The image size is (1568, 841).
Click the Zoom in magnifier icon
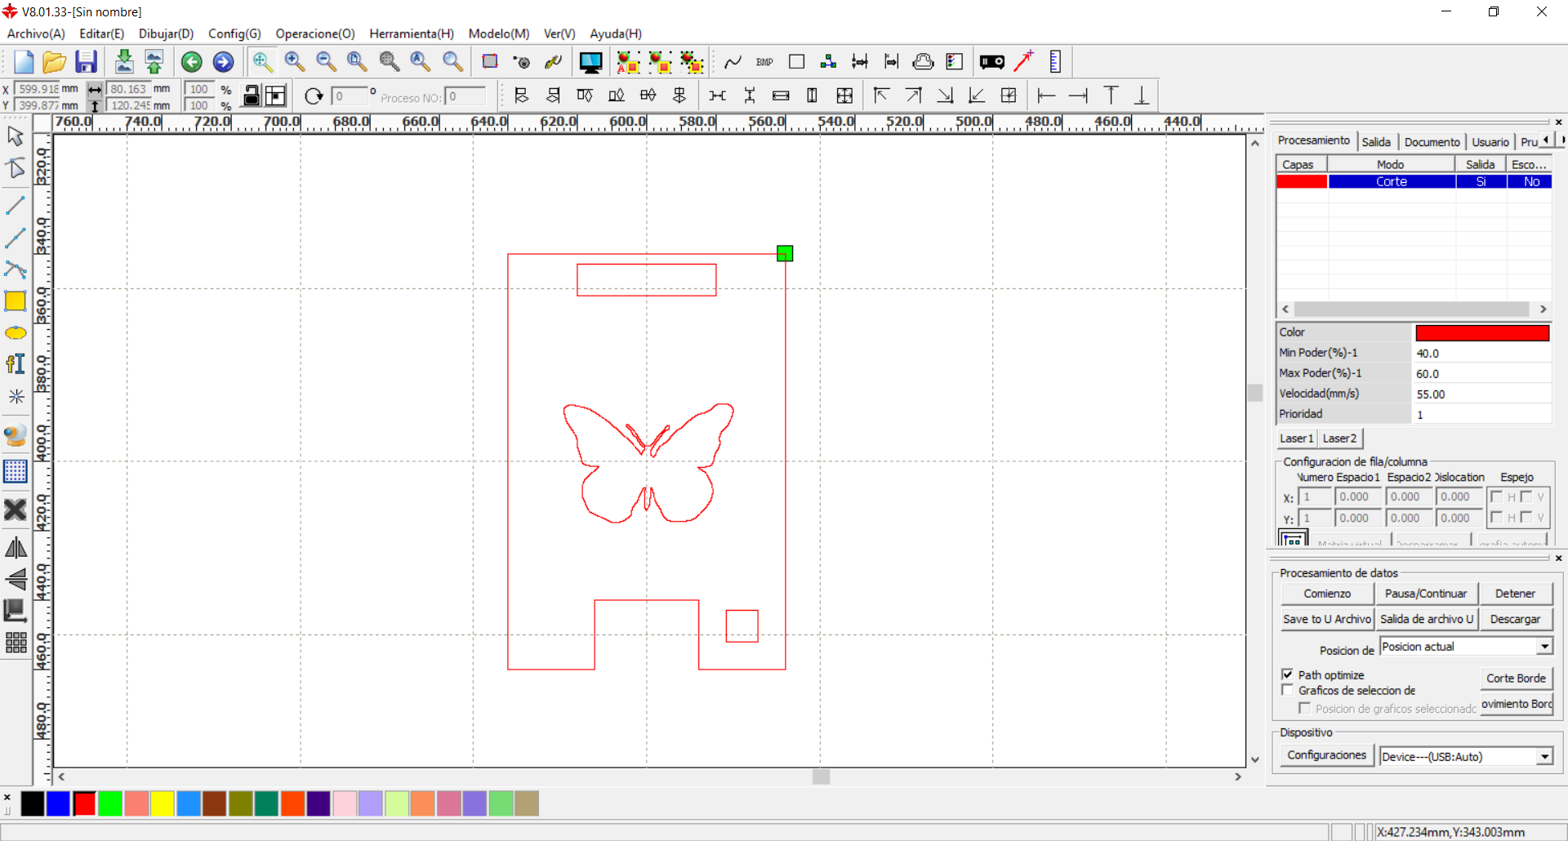(294, 62)
